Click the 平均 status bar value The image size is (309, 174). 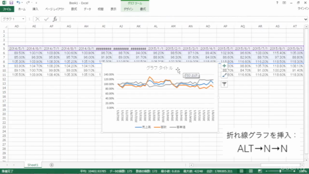tap(93, 171)
